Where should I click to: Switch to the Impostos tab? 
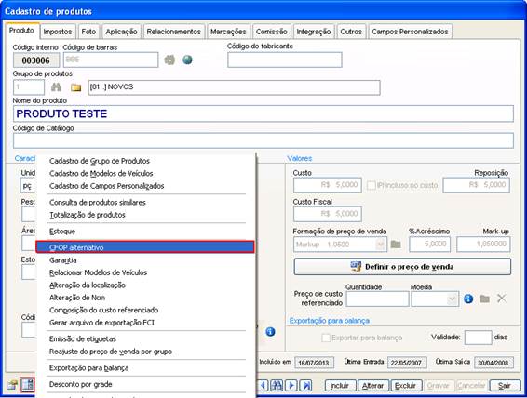tap(58, 32)
